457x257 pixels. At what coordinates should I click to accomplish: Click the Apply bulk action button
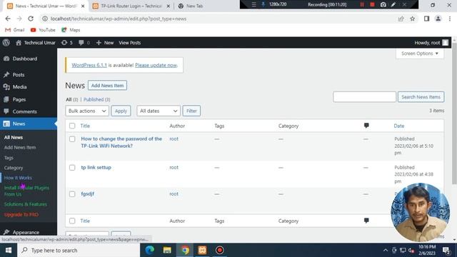121,111
